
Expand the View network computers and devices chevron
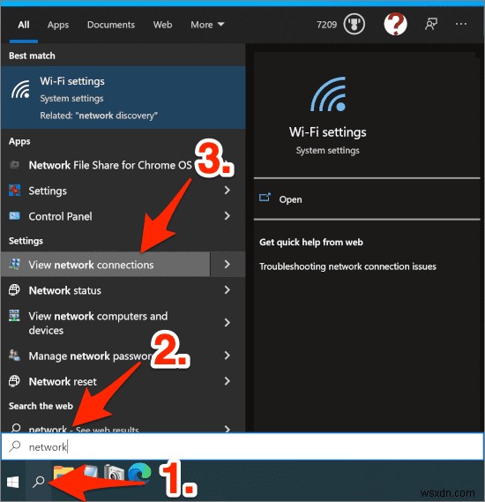pyautogui.click(x=228, y=322)
